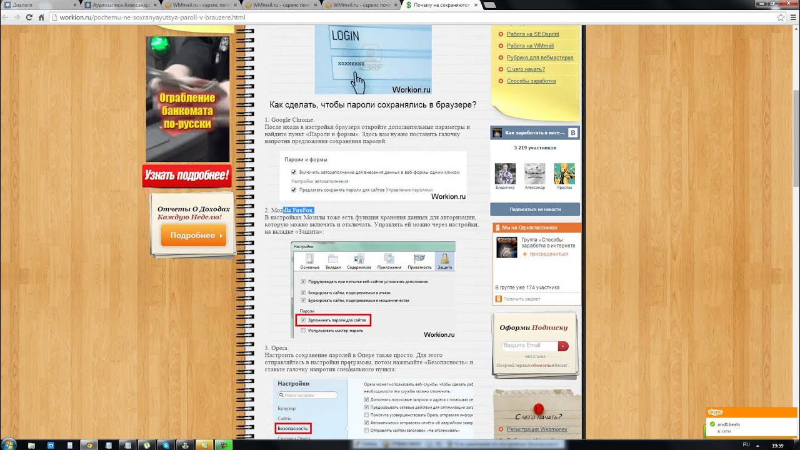Click Подписаться на новости button
This screenshot has width=800, height=450.
pos(535,209)
